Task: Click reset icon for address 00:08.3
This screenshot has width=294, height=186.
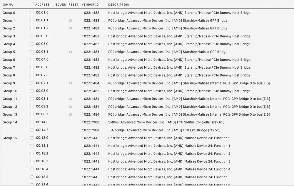Action: (x=71, y=114)
